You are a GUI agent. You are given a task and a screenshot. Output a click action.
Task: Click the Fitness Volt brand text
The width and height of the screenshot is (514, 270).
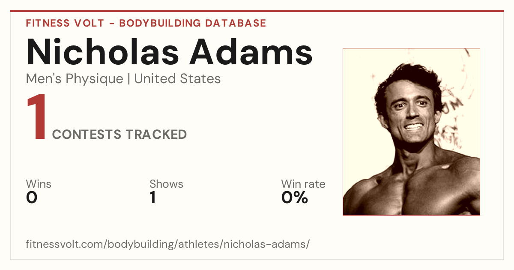point(65,23)
